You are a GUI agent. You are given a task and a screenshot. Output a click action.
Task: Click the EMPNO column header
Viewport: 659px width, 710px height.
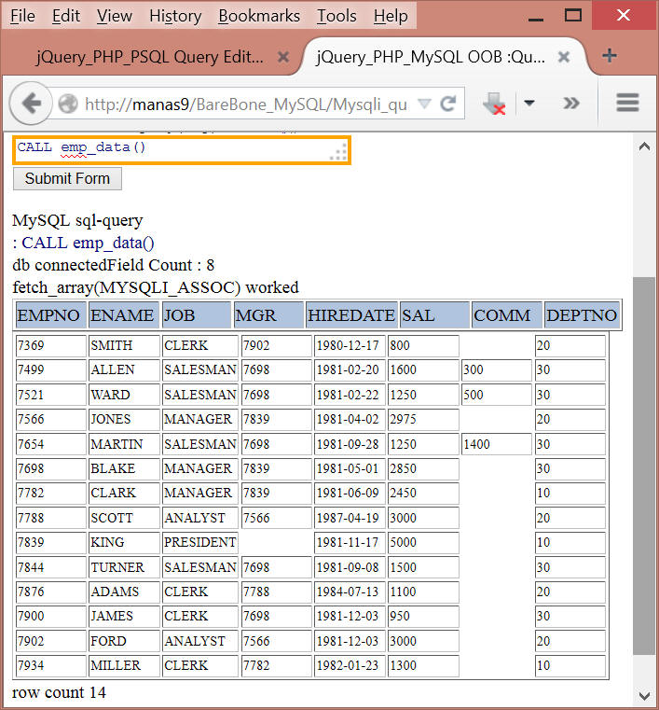pos(51,314)
